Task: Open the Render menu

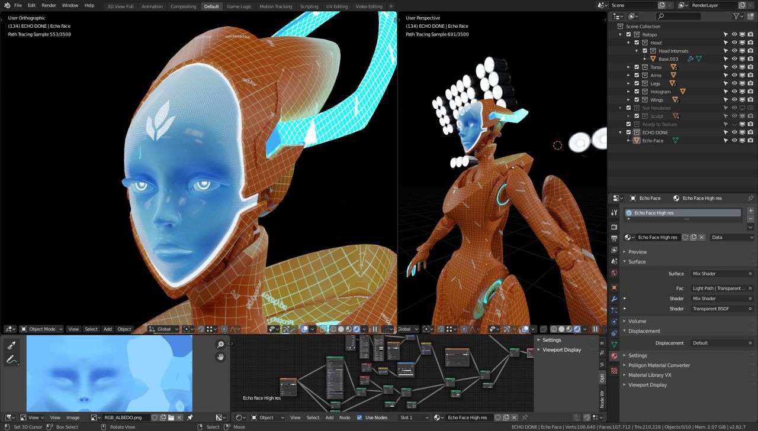Action: point(49,5)
